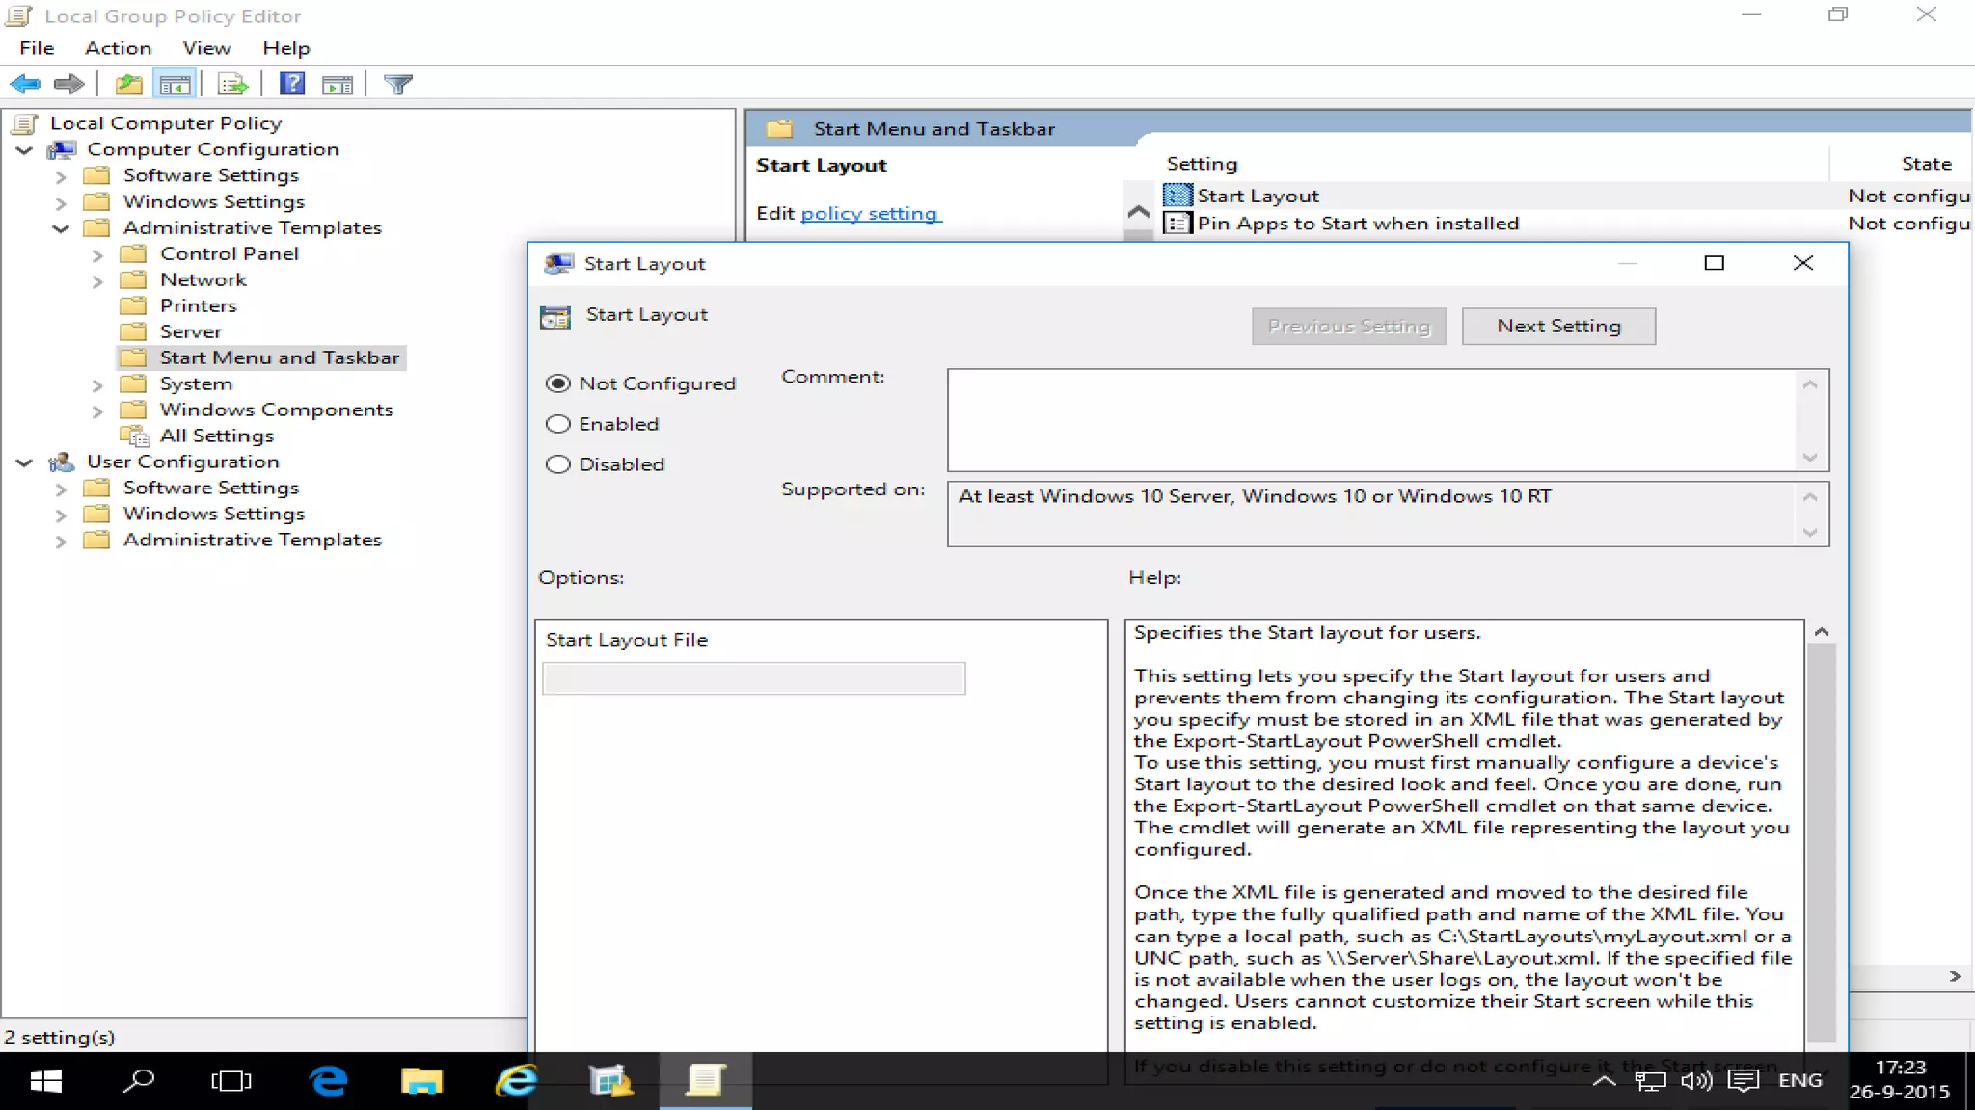The width and height of the screenshot is (1975, 1110).
Task: Click the Computer Configuration node icon
Action: point(62,149)
